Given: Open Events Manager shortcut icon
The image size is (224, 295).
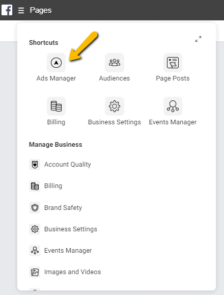Looking at the screenshot, I should 173,106.
